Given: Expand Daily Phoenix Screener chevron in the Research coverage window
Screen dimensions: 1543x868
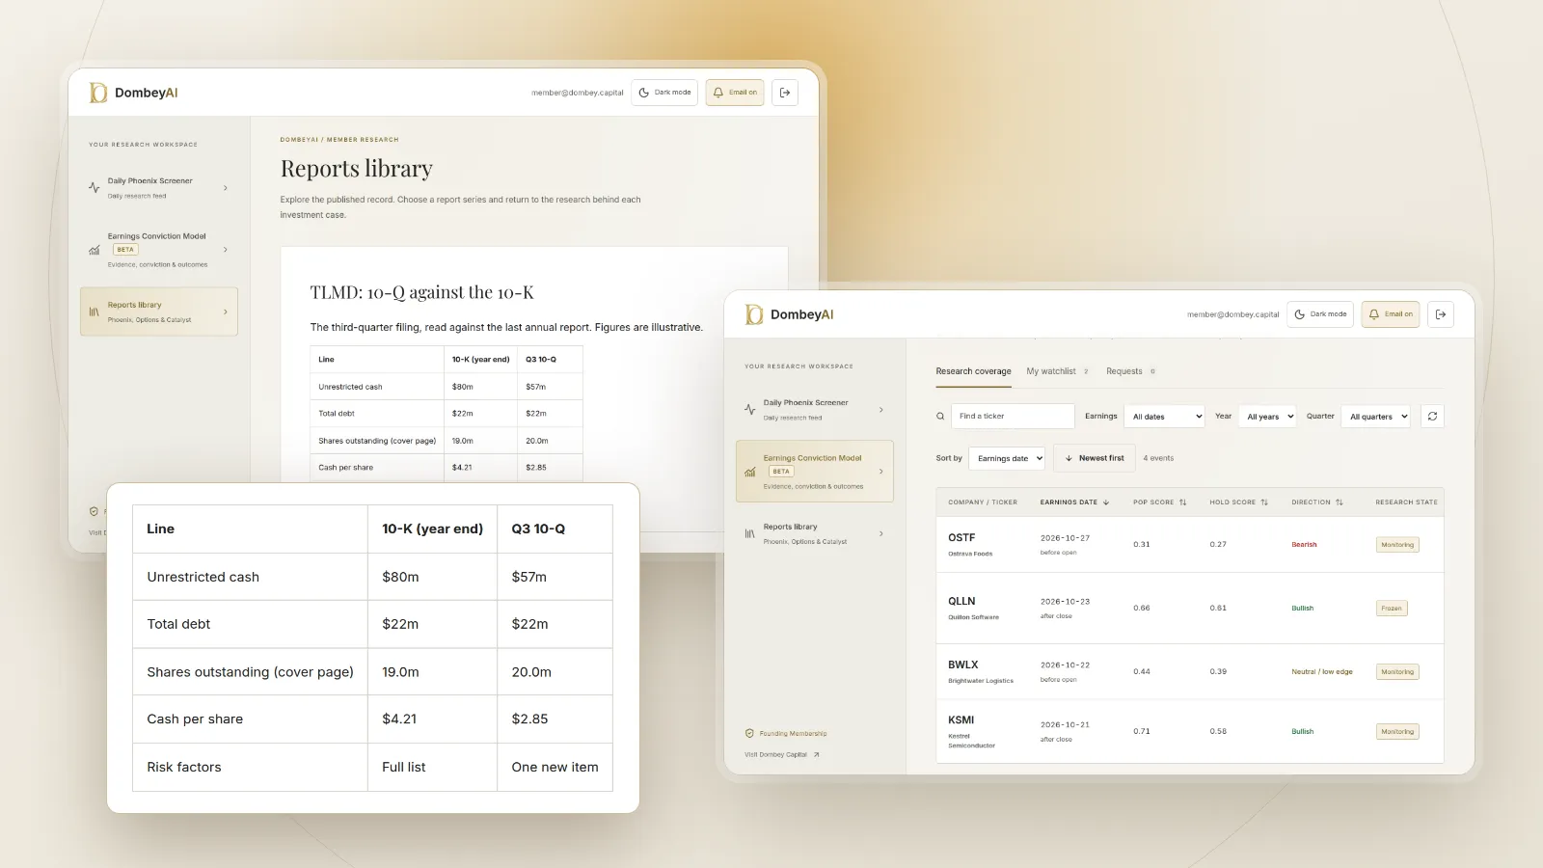Looking at the screenshot, I should 881,410.
